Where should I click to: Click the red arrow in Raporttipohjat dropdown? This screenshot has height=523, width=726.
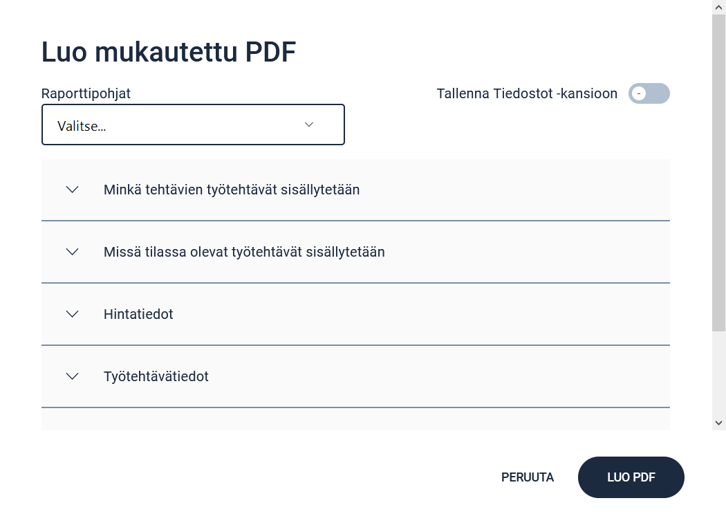pos(309,125)
